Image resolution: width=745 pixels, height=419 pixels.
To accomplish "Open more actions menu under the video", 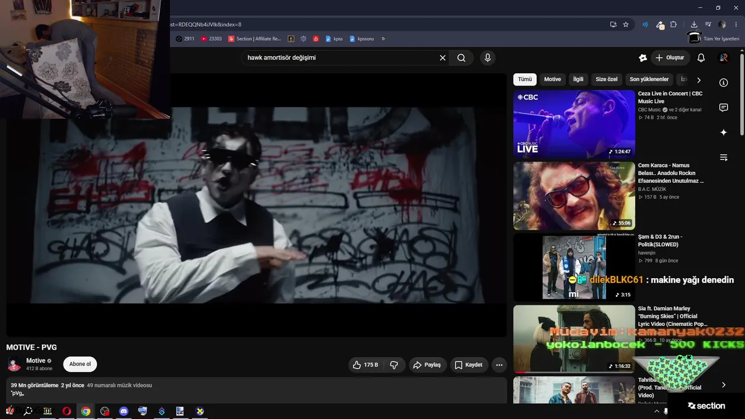I will tap(499, 365).
